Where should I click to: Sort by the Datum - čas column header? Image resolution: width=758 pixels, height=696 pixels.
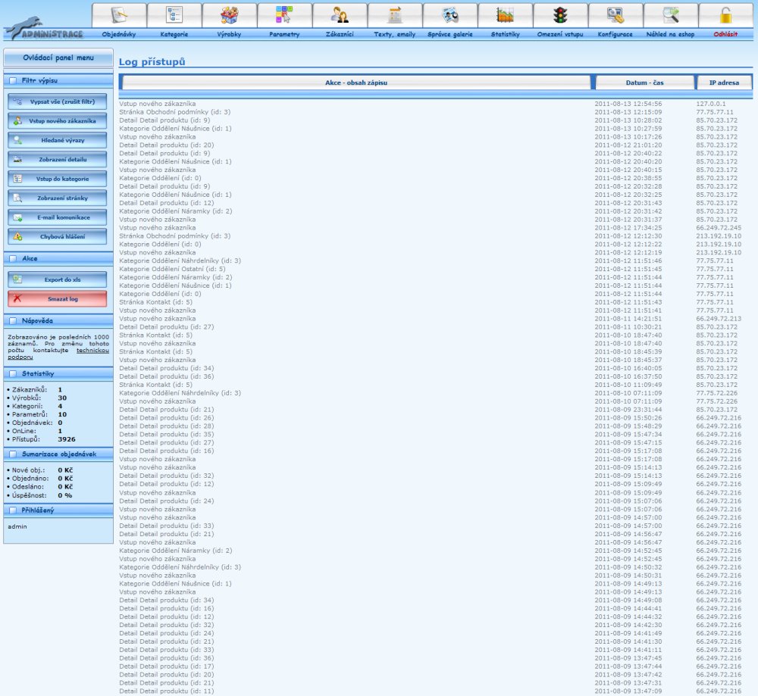click(644, 83)
